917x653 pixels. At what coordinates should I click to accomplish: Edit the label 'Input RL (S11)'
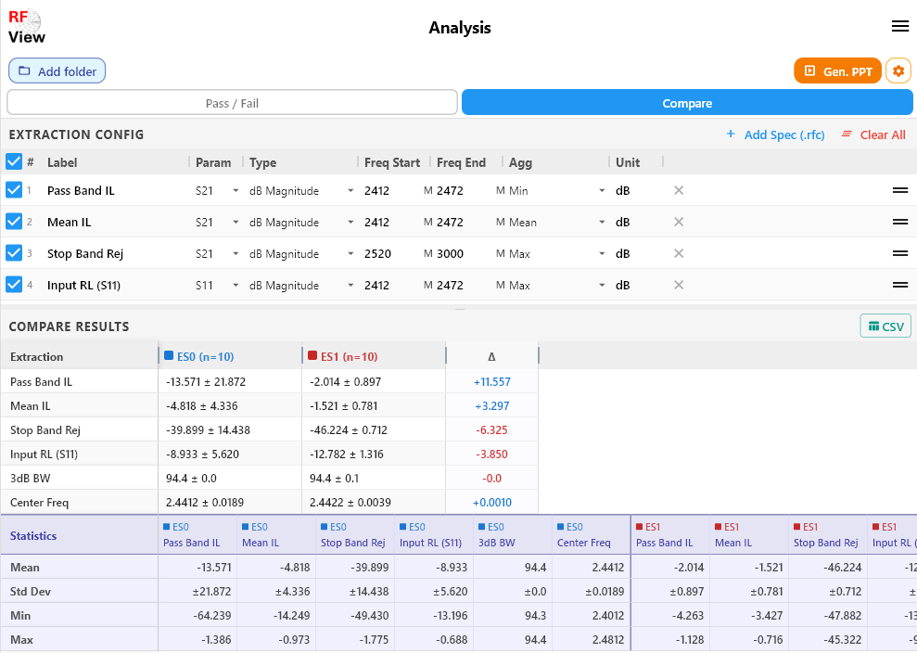(x=83, y=286)
